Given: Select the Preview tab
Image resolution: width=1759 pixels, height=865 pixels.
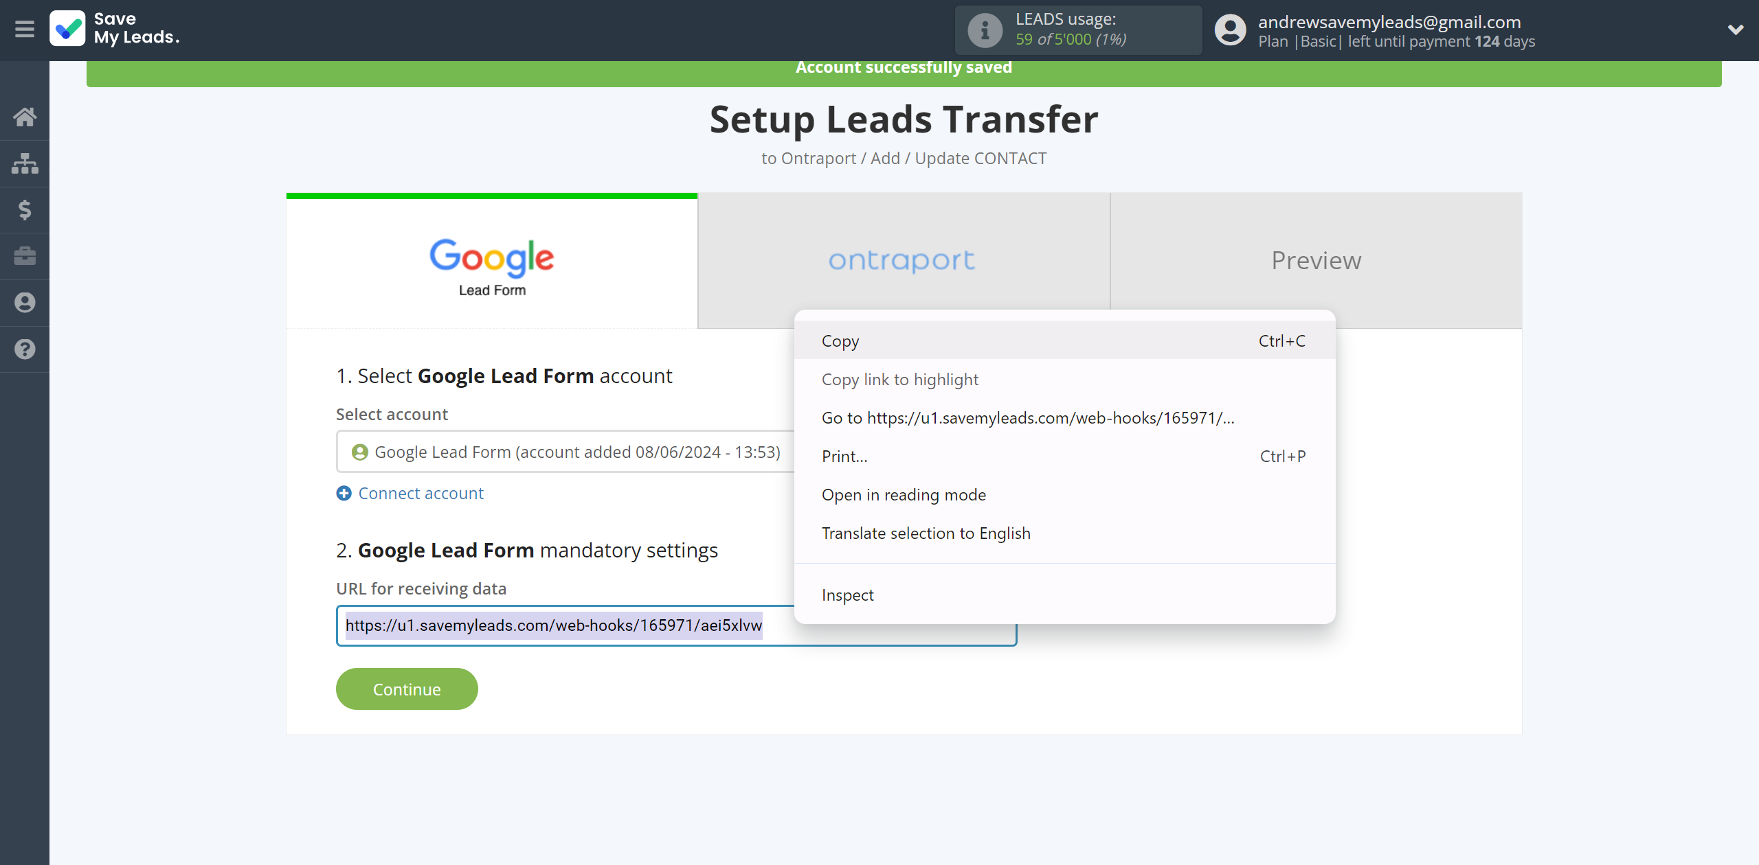Looking at the screenshot, I should tap(1316, 260).
